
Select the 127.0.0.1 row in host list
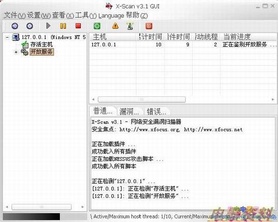pyautogui.click(x=183, y=45)
